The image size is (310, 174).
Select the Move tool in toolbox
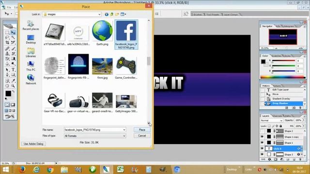[13, 32]
